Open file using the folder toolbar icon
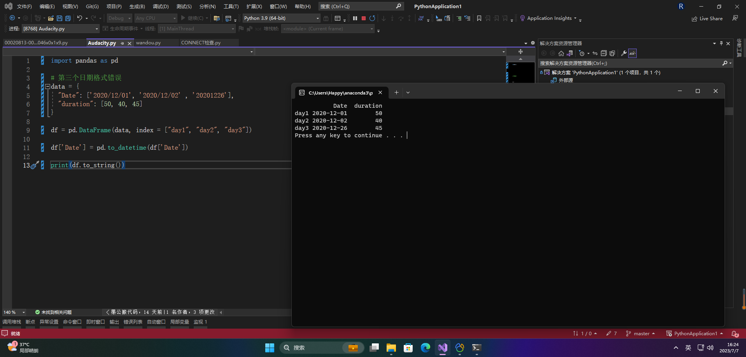 [51, 18]
